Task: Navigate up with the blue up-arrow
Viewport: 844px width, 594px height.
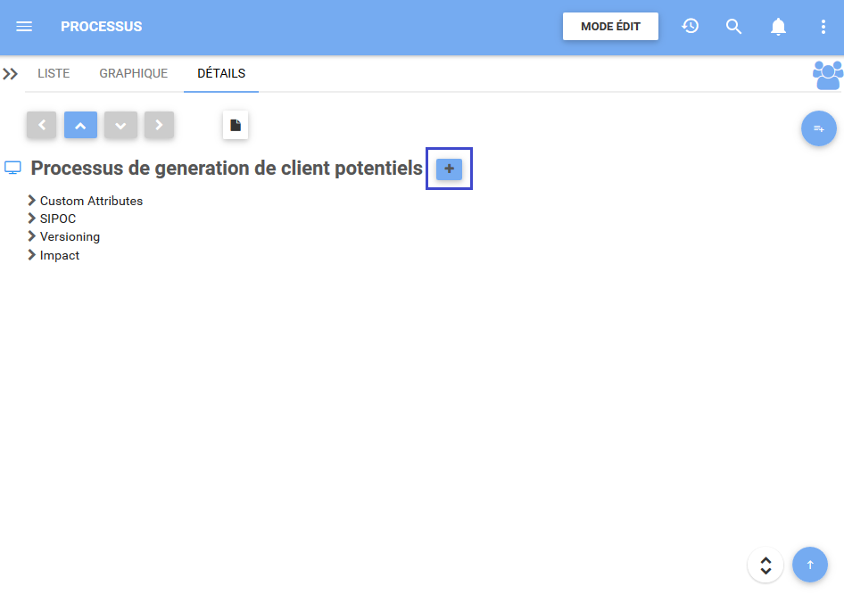Action: pyautogui.click(x=80, y=126)
